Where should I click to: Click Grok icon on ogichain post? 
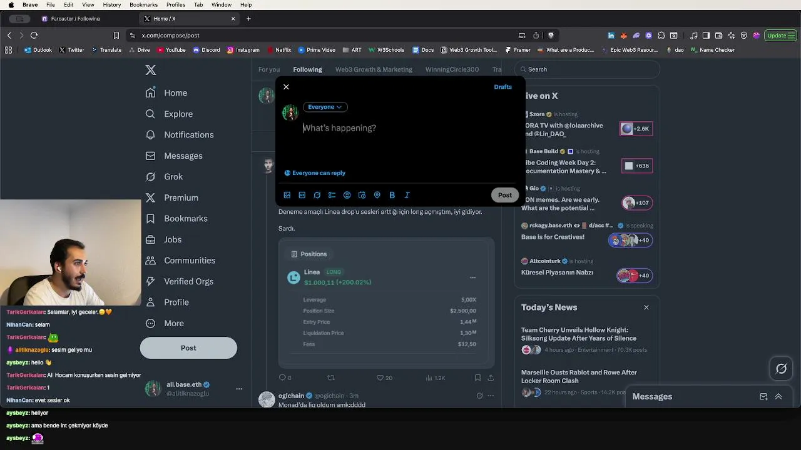[x=479, y=396]
